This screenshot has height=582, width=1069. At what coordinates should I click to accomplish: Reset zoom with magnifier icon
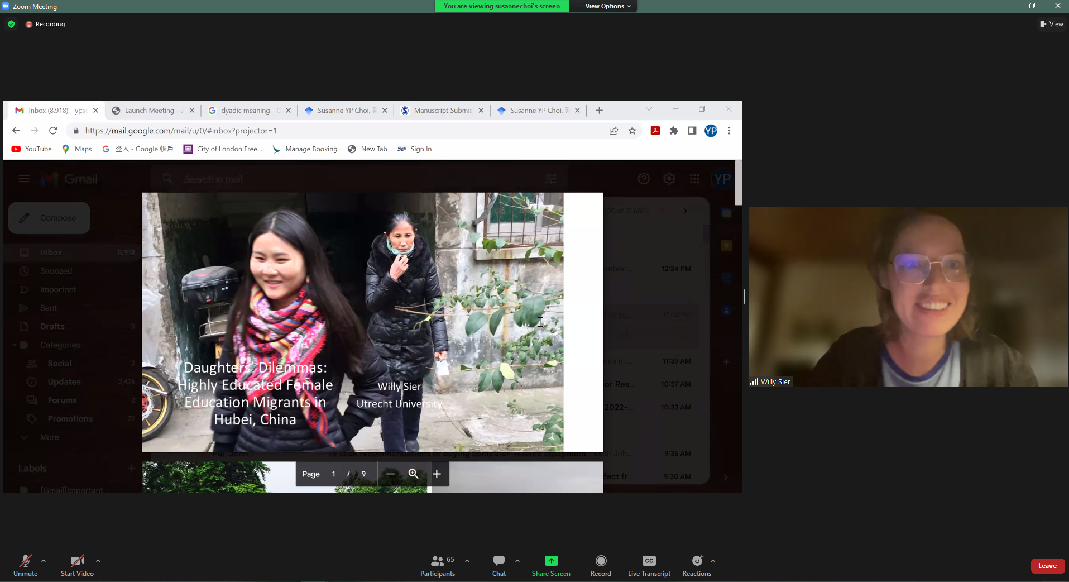click(x=414, y=474)
